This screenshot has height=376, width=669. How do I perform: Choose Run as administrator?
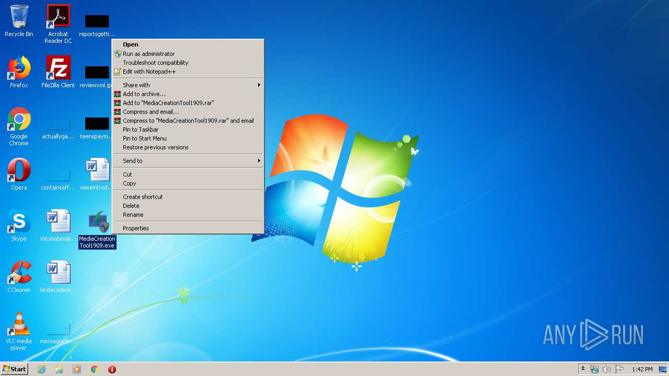pos(188,54)
